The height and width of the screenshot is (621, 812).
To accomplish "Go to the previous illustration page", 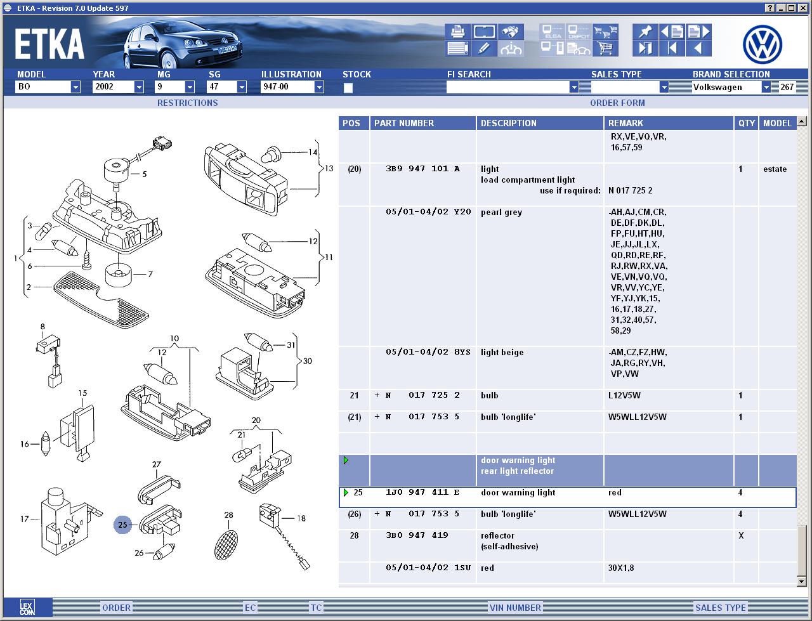I will click(x=672, y=32).
